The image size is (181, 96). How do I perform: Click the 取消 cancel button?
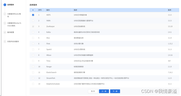[93, 91]
